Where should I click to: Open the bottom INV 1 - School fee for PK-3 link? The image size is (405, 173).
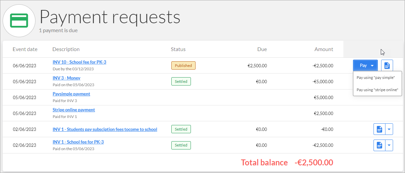[78, 142]
